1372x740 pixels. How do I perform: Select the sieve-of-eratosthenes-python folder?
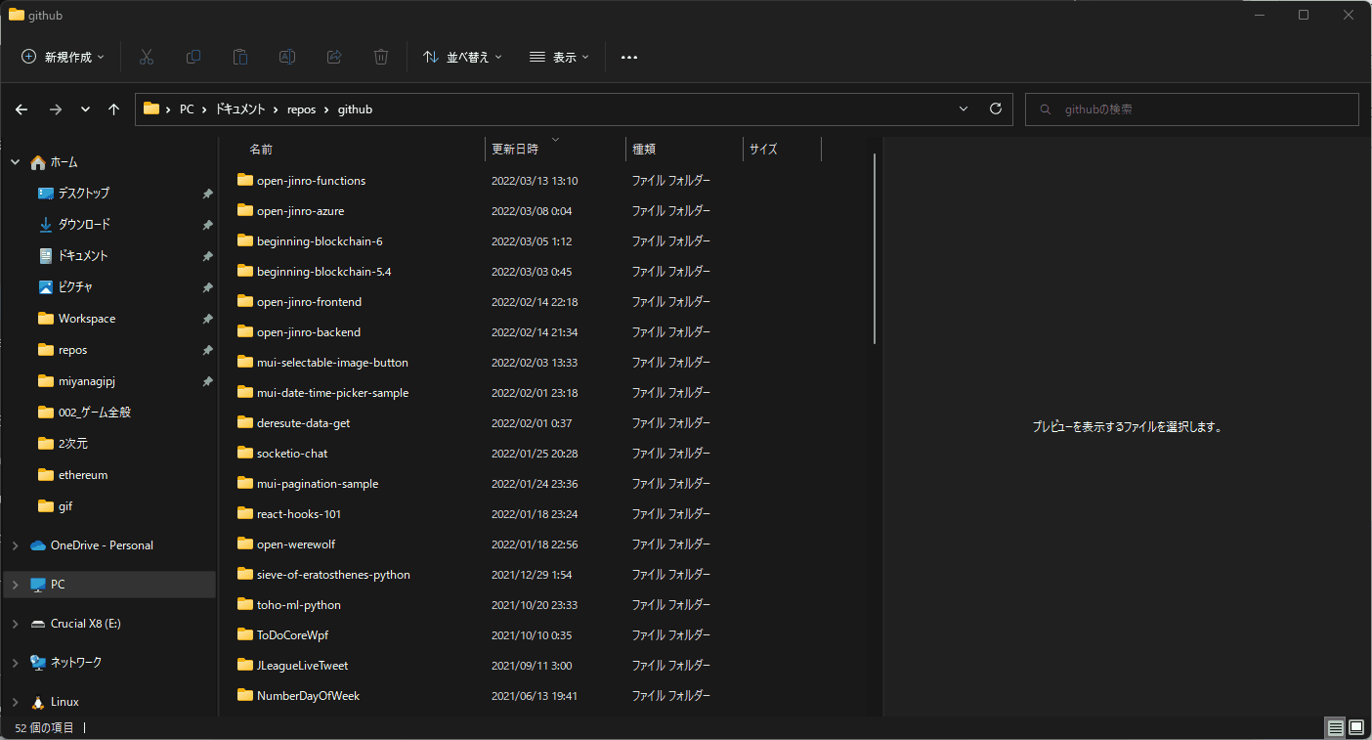pos(333,574)
